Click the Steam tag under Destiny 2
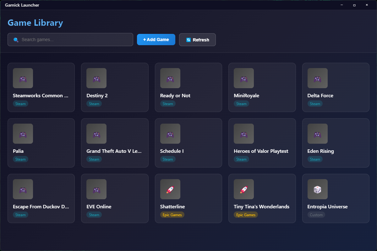377x251 pixels. 94,104
